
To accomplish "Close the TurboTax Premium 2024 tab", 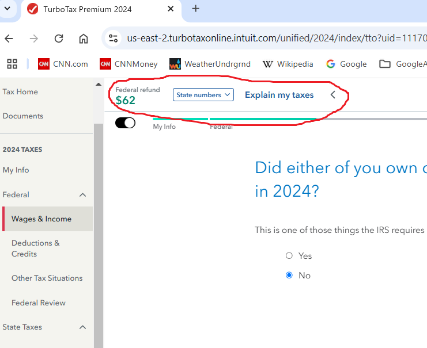I will (171, 9).
